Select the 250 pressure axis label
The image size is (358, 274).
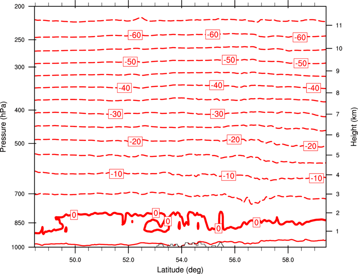(19, 40)
